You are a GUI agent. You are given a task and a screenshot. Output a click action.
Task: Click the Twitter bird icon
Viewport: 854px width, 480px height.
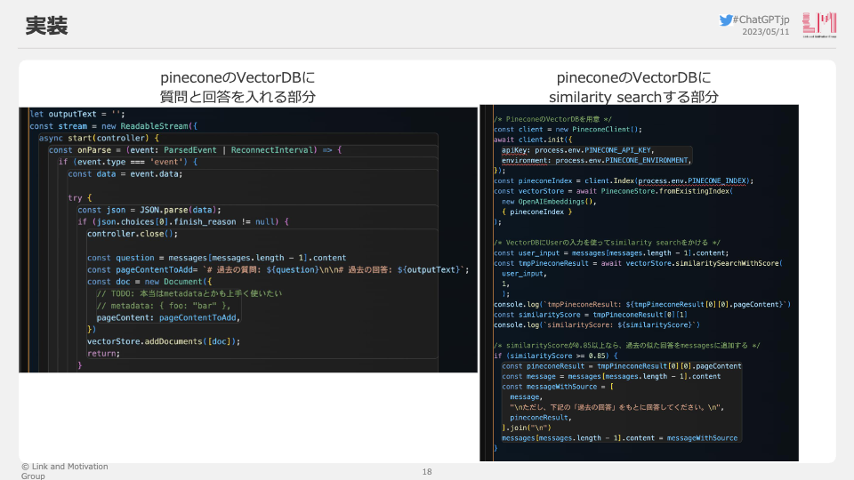click(726, 20)
